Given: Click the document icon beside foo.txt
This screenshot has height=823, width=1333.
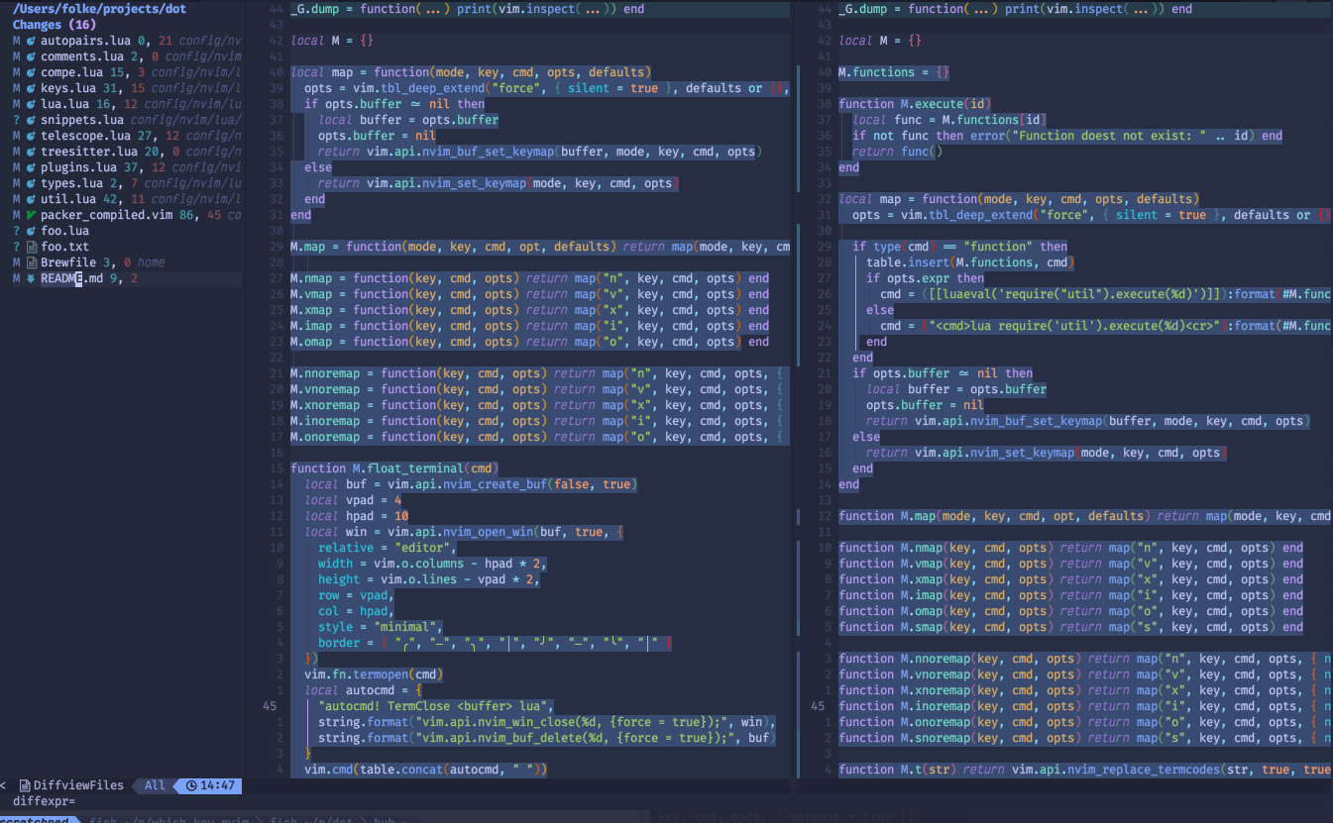Looking at the screenshot, I should click(x=31, y=247).
